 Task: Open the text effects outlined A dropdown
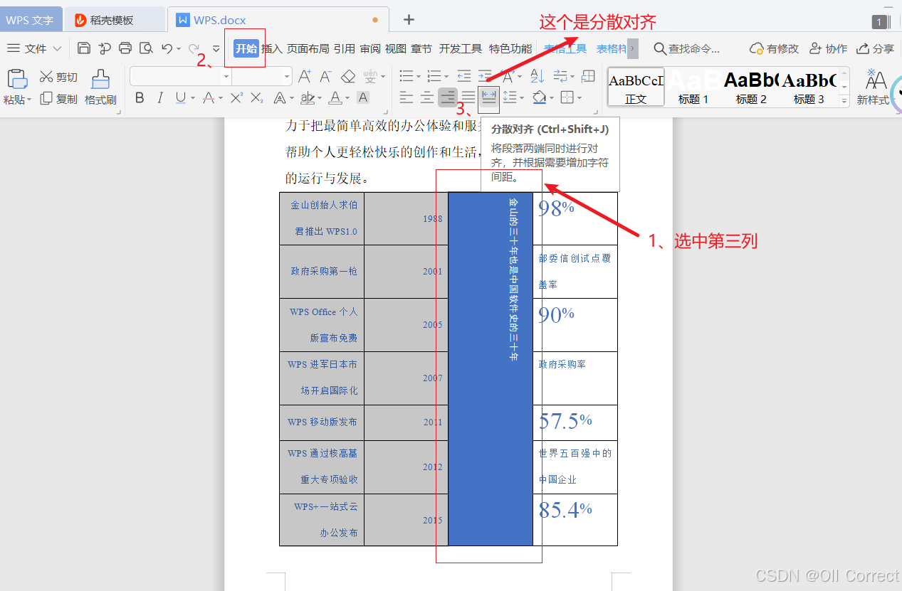[292, 97]
